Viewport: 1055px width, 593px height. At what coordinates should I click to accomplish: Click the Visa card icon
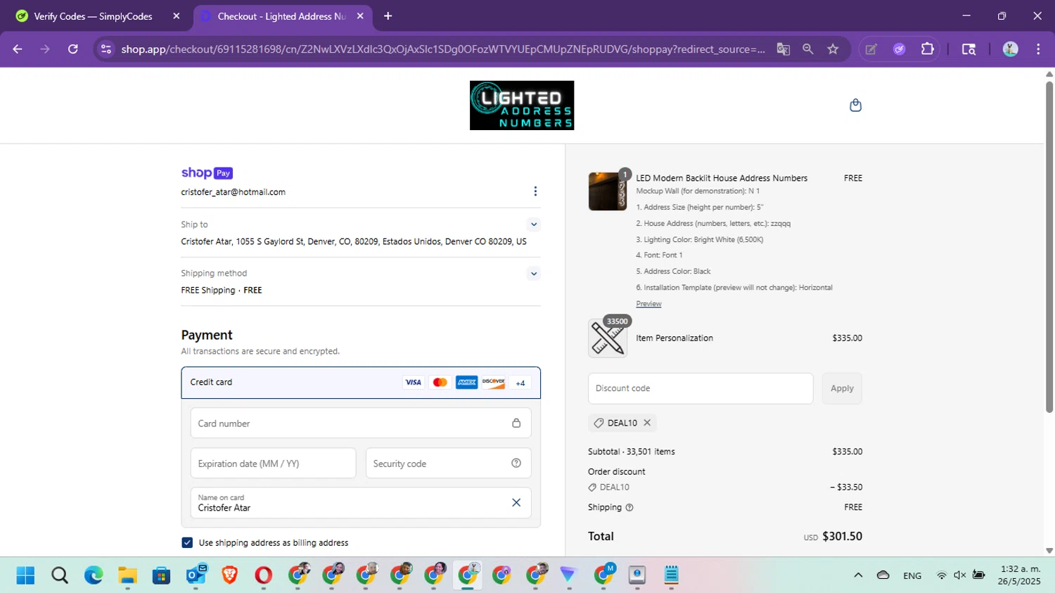tap(413, 383)
